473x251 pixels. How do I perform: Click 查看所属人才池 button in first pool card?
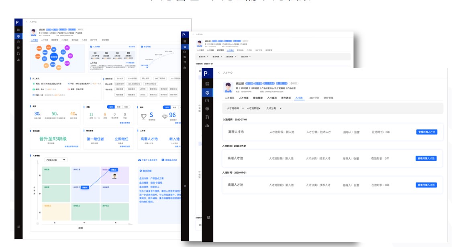426,132
